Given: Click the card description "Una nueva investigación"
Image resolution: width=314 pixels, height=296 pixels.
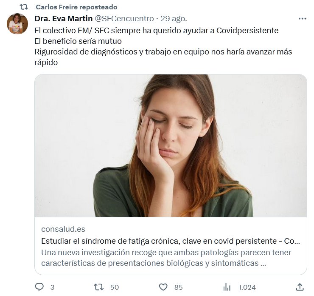Looking at the screenshot, I should pos(166,257).
